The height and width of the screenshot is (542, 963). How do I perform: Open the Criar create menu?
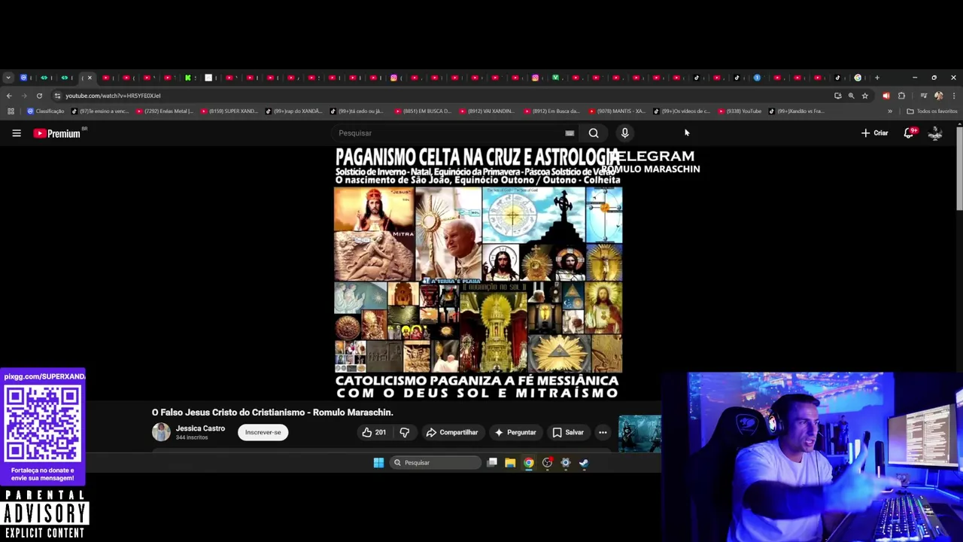pyautogui.click(x=875, y=133)
